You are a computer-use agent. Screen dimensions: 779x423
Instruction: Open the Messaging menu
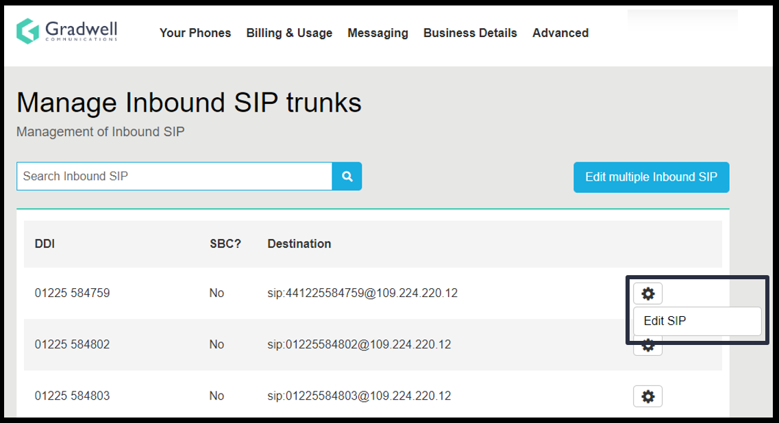[378, 33]
